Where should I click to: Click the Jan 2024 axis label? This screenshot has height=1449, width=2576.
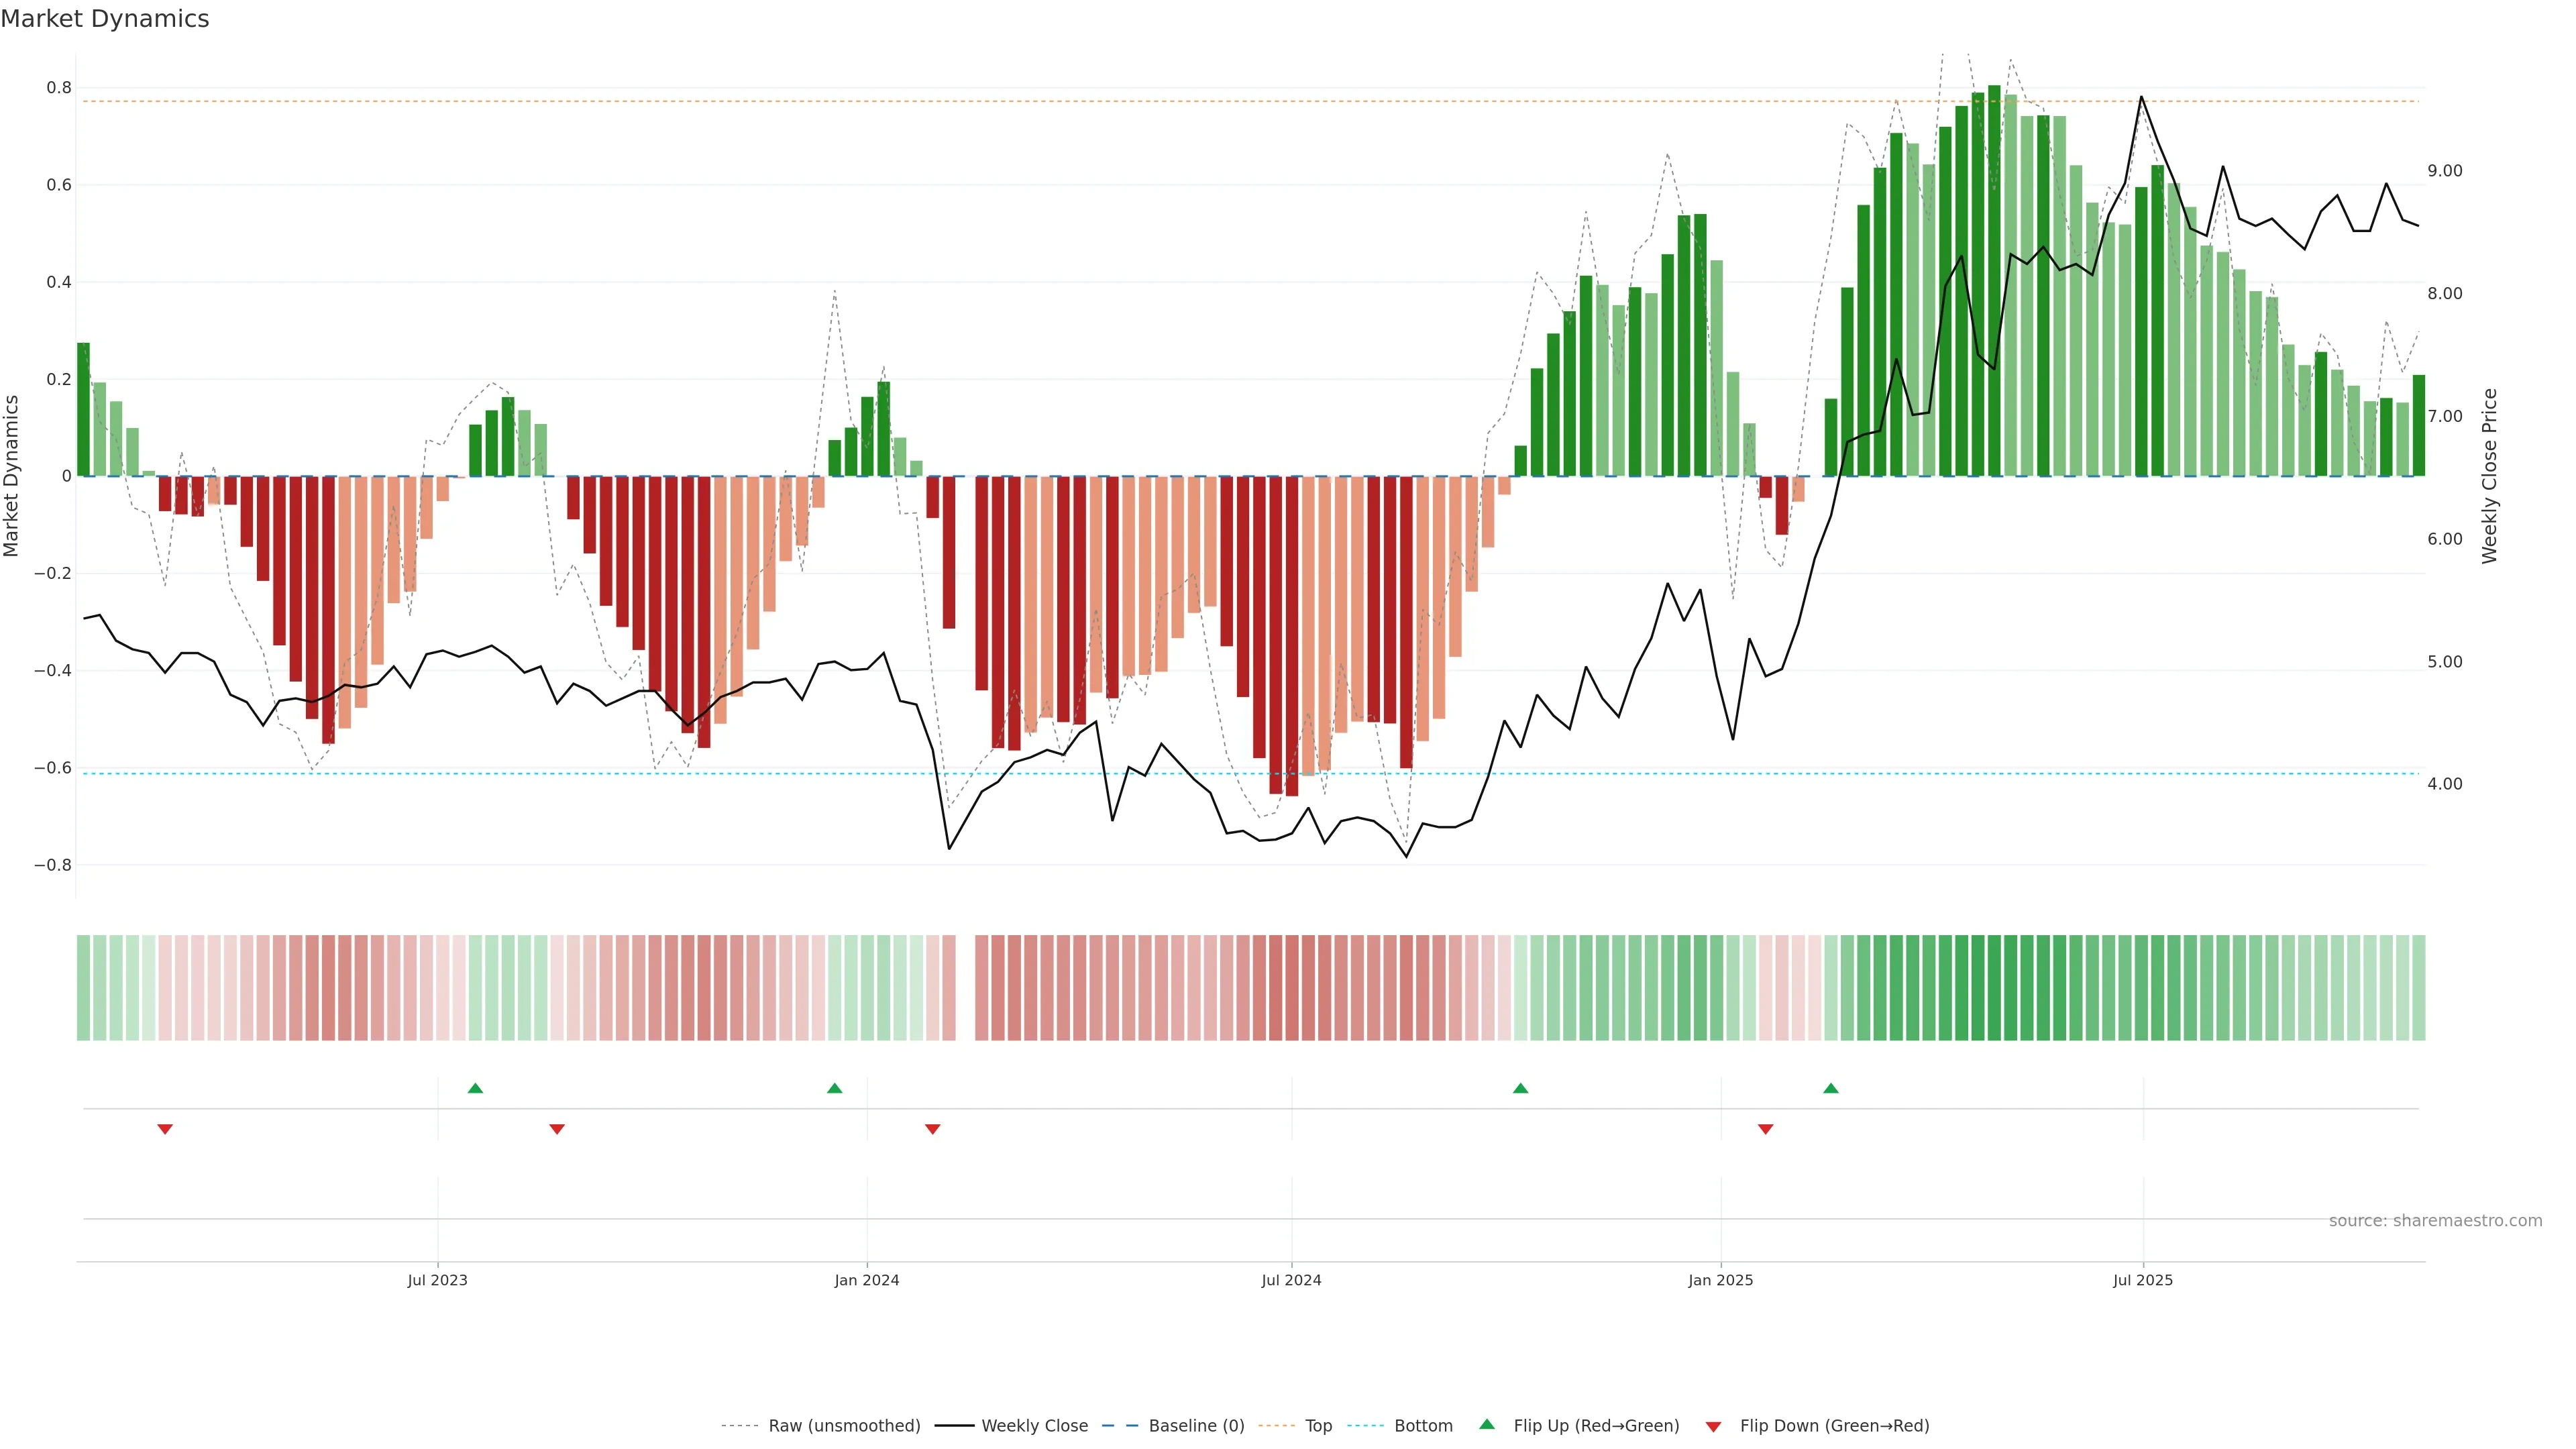866,1280
